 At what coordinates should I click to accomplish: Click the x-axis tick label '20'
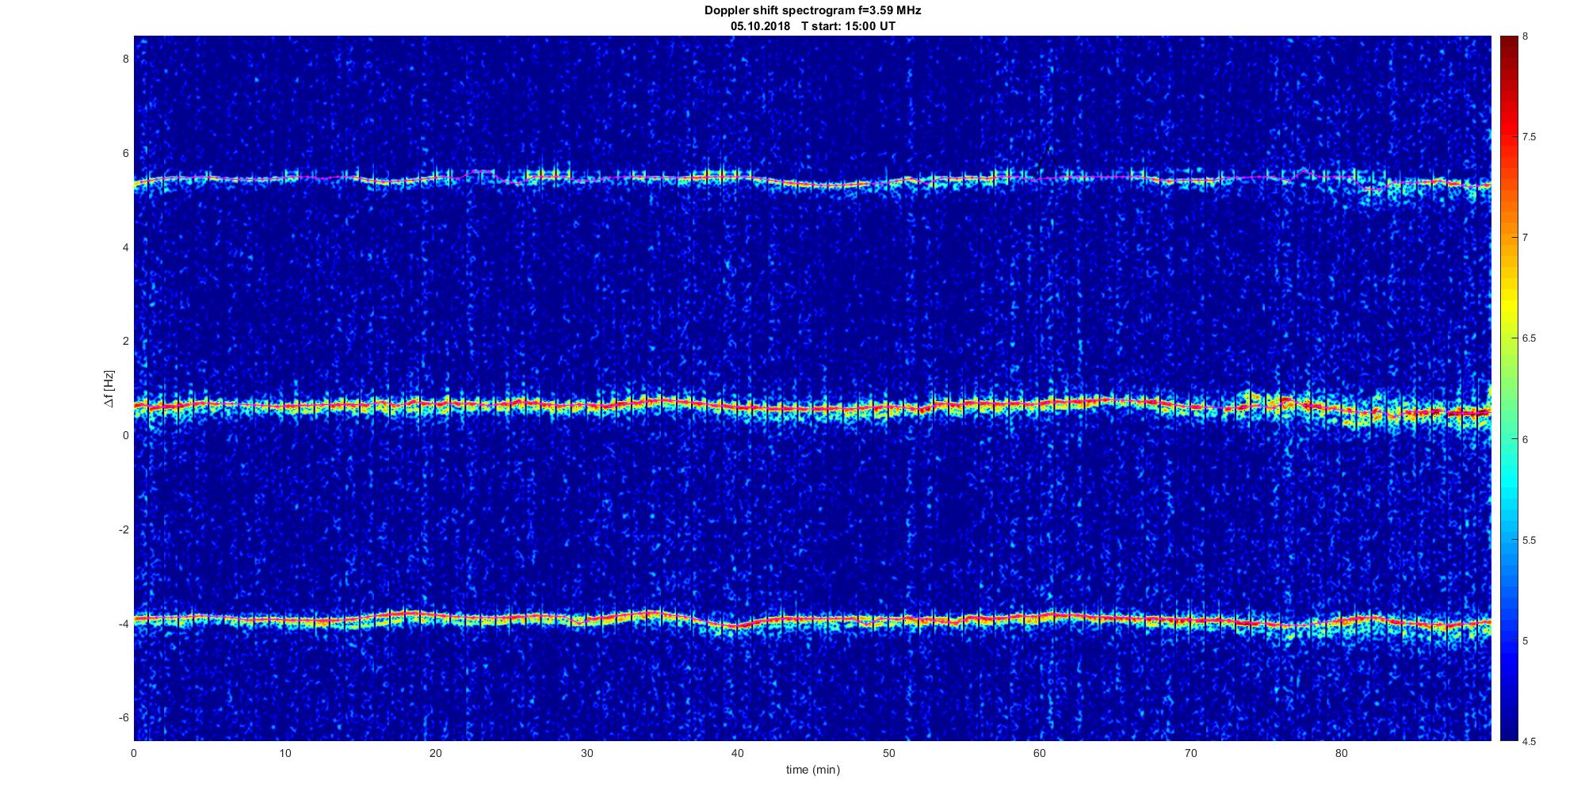pos(436,753)
